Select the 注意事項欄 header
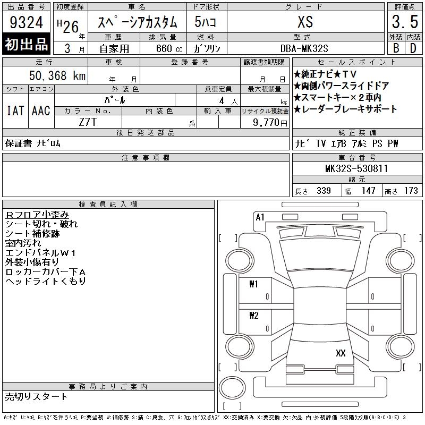This screenshot has width=425, height=425. (146, 158)
